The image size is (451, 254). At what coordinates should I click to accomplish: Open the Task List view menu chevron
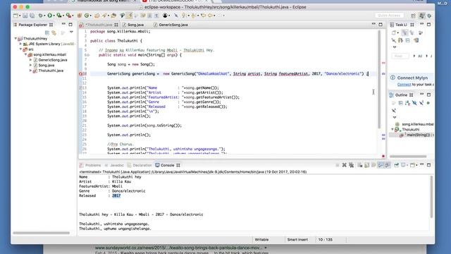click(x=395, y=47)
